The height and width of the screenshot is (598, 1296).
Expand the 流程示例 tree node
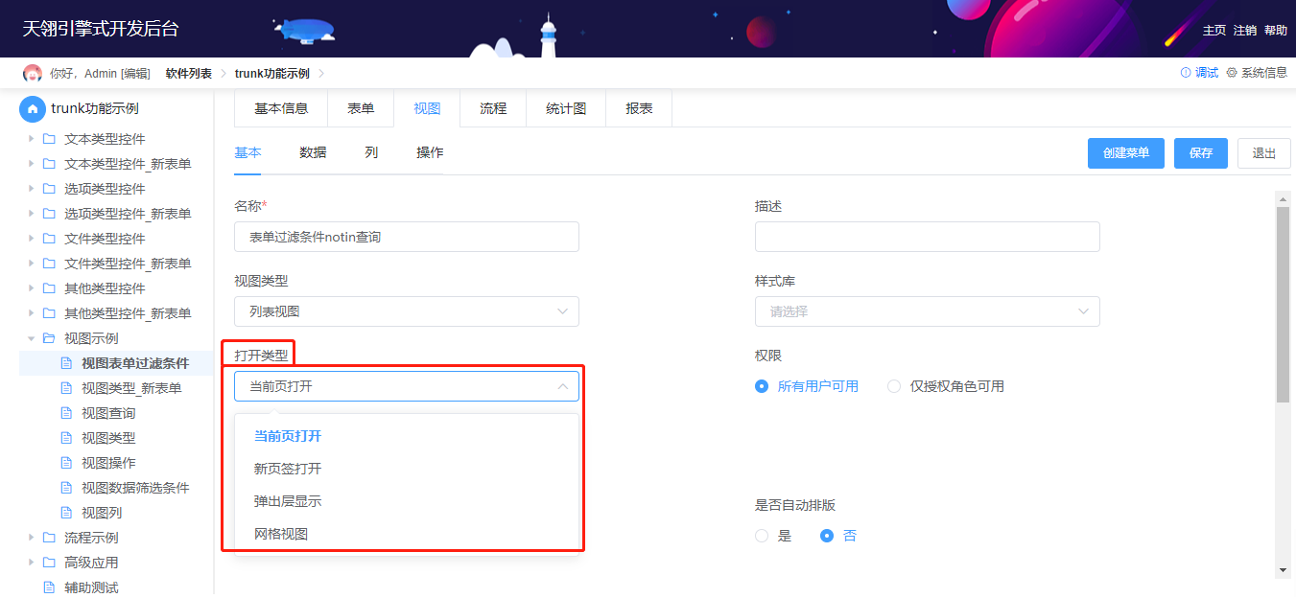click(31, 538)
